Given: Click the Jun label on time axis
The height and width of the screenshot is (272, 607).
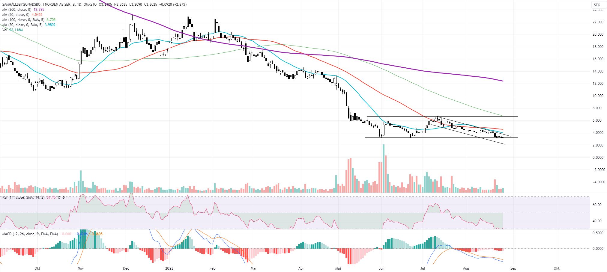Looking at the screenshot, I should [x=381, y=268].
